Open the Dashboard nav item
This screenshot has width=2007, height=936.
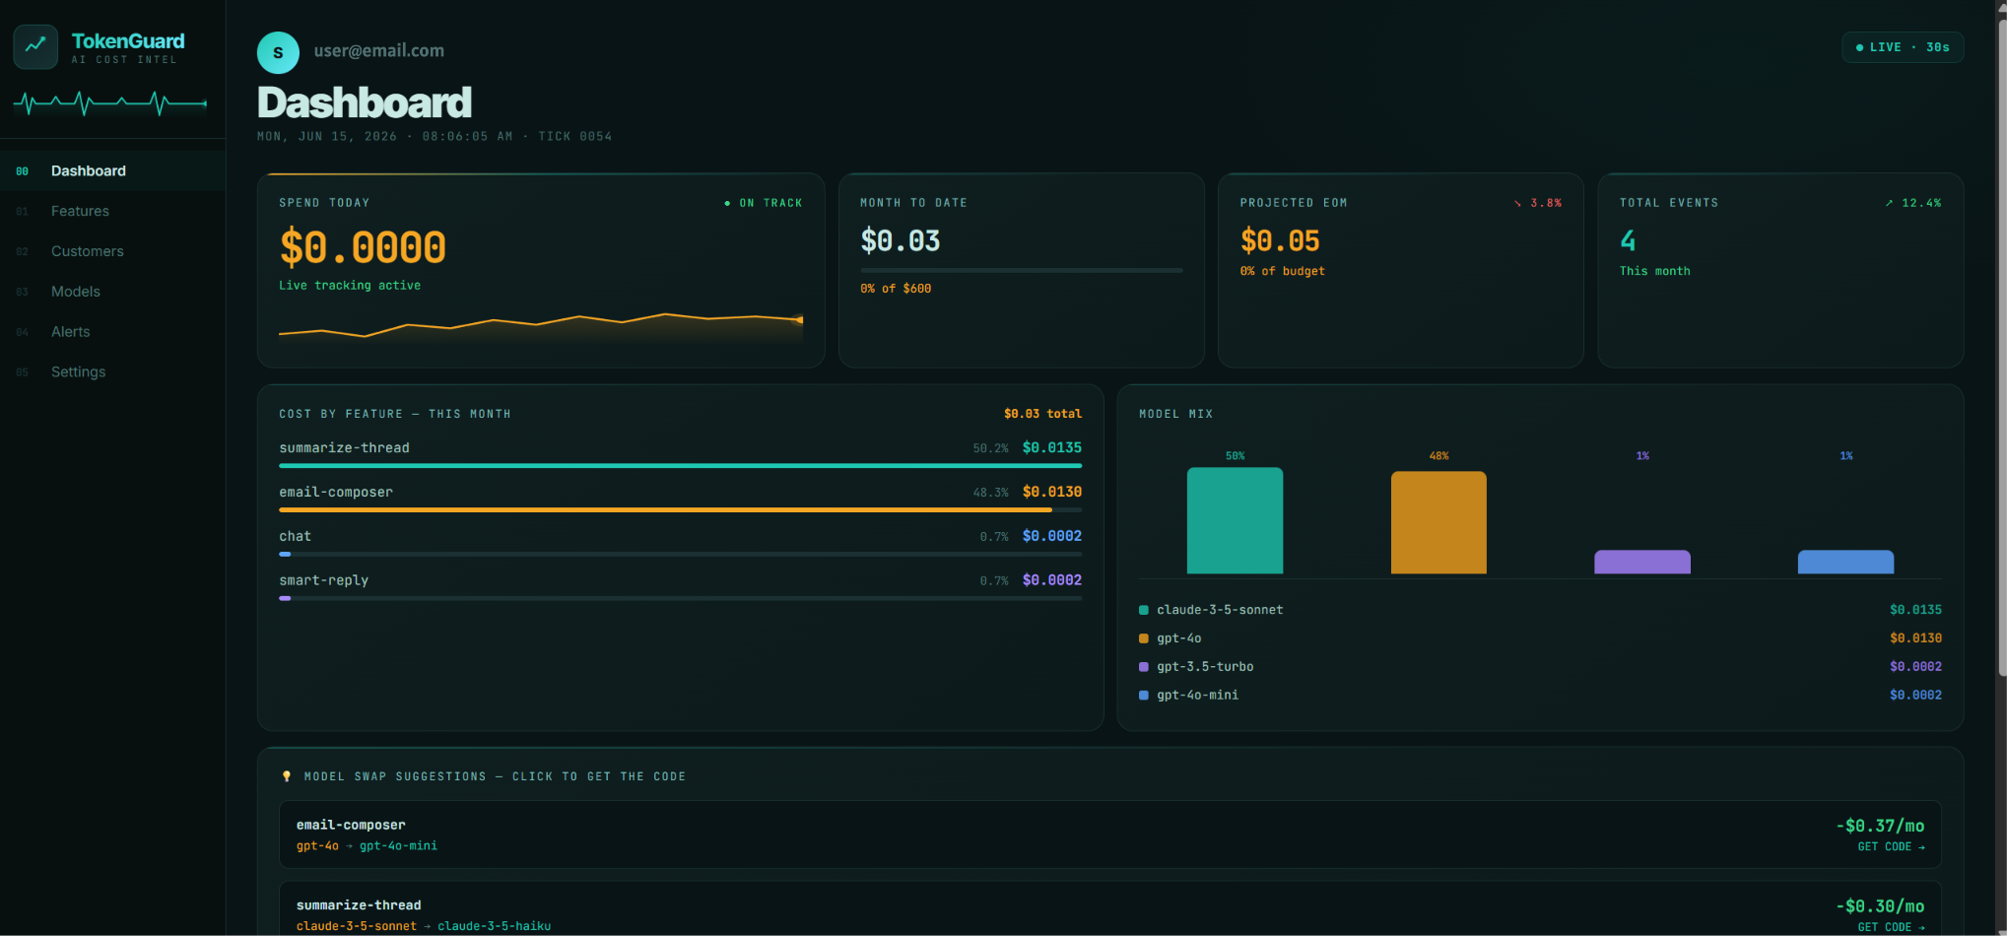pos(112,171)
